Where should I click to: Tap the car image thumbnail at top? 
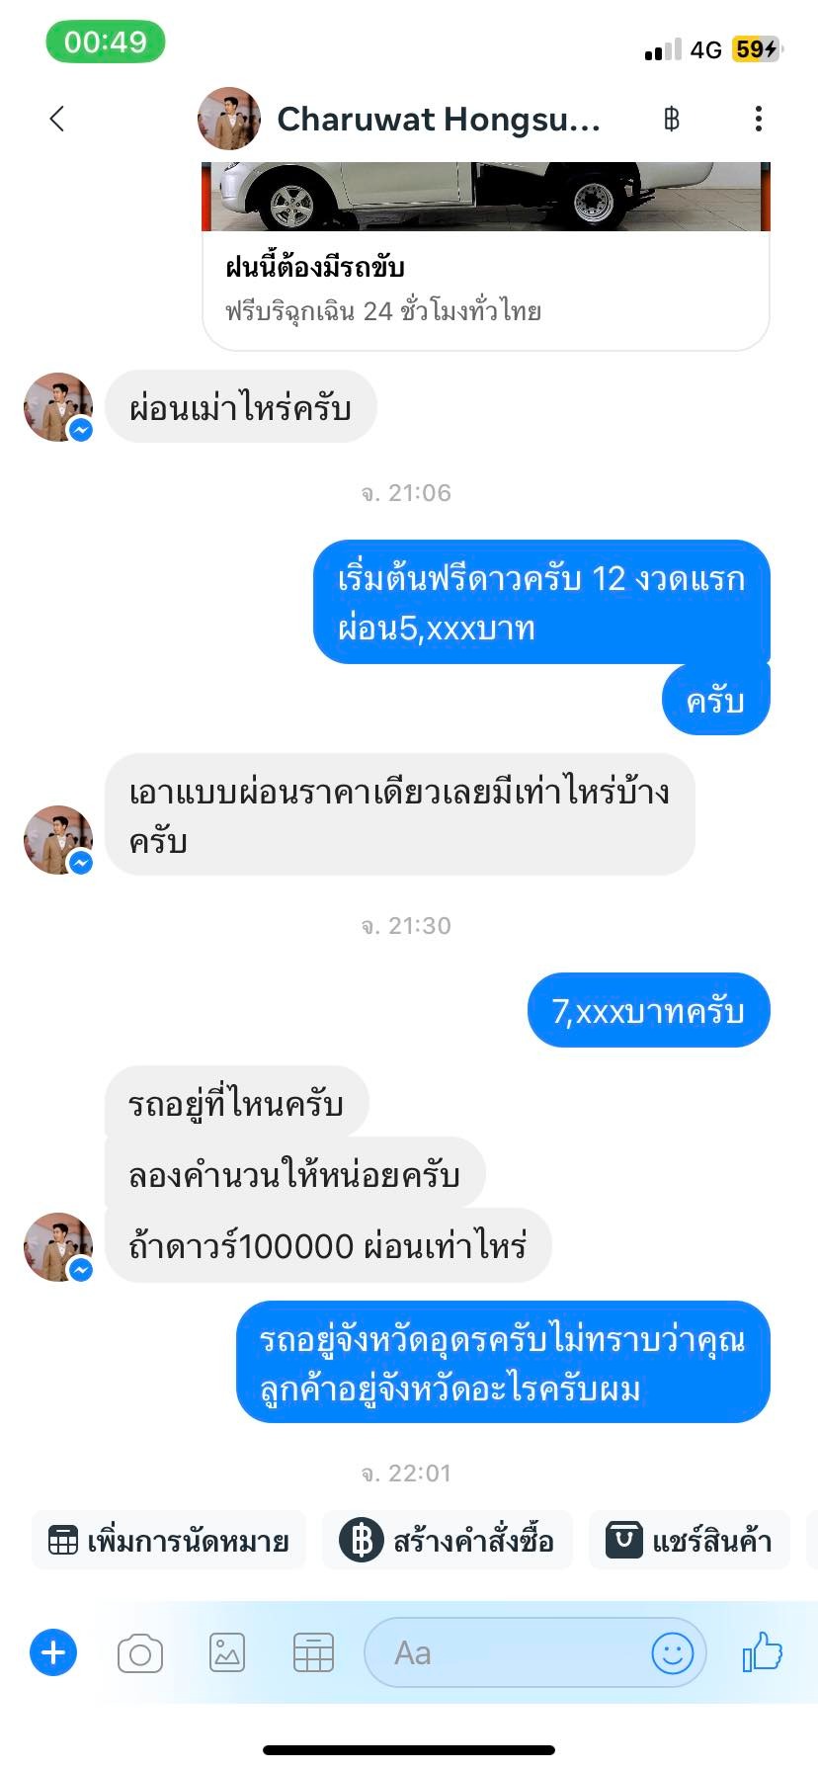(x=486, y=197)
